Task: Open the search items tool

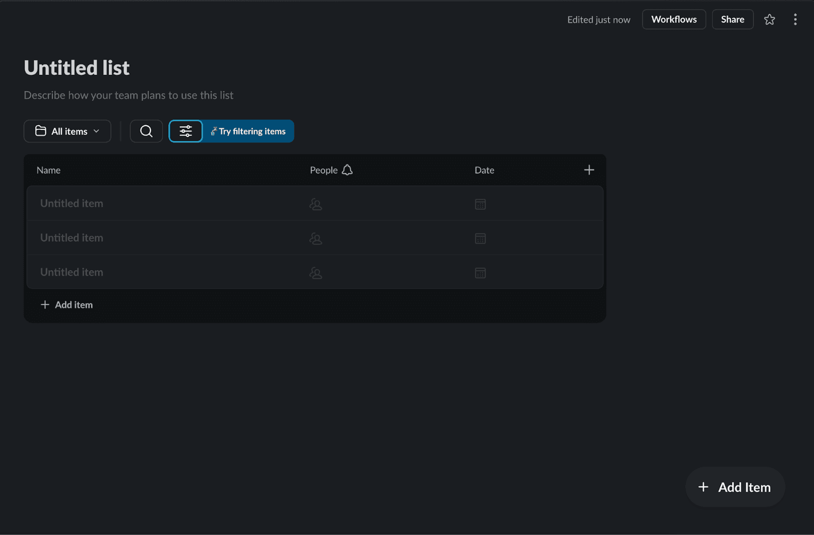Action: coord(146,131)
